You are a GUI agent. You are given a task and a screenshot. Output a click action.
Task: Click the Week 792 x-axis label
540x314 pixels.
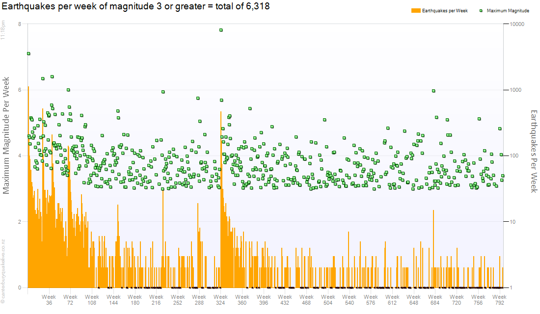pos(499,300)
